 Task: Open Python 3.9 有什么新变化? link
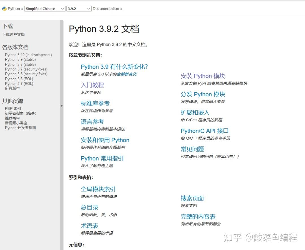point(114,67)
